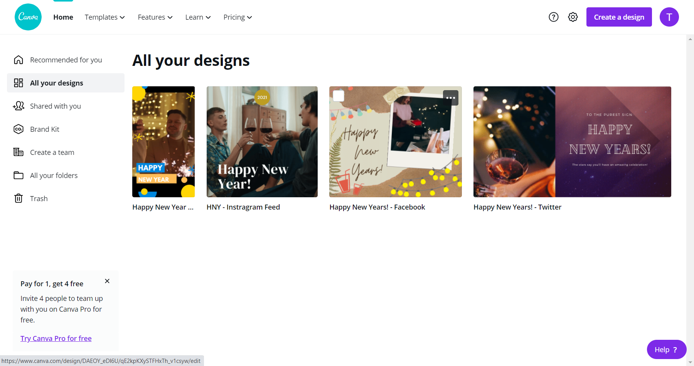Viewport: 694px width, 366px height.
Task: Click the Trash bin icon in sidebar
Action: point(19,198)
